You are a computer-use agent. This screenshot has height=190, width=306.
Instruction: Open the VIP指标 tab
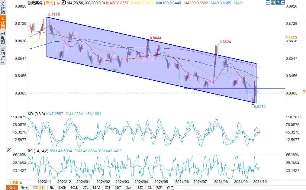tap(39, 188)
